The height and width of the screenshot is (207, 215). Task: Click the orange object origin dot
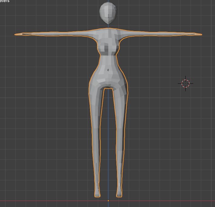[x=108, y=201]
